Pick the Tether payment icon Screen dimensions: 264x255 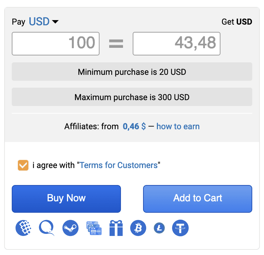point(180,228)
